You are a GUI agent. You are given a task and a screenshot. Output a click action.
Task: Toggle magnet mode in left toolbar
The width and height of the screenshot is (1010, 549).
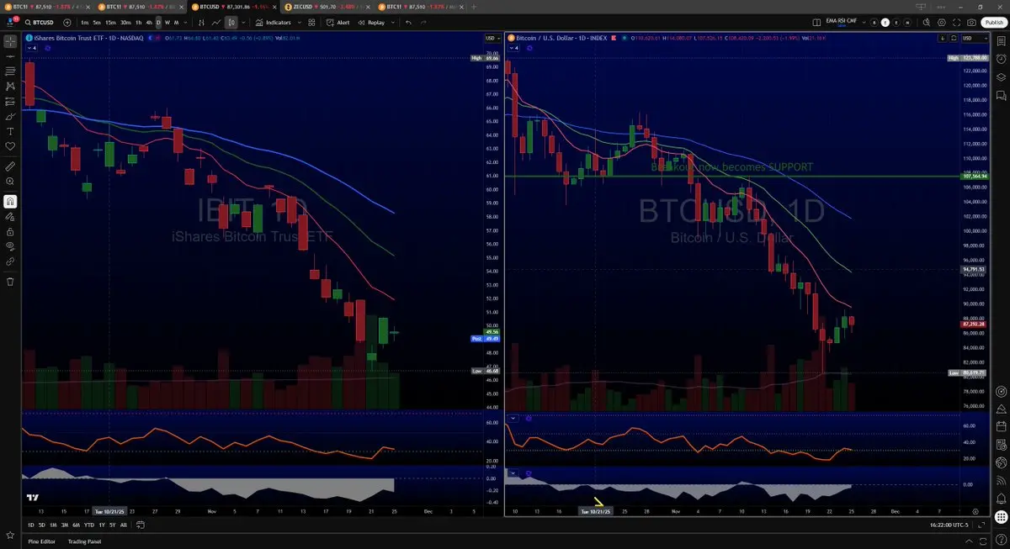[x=10, y=201]
